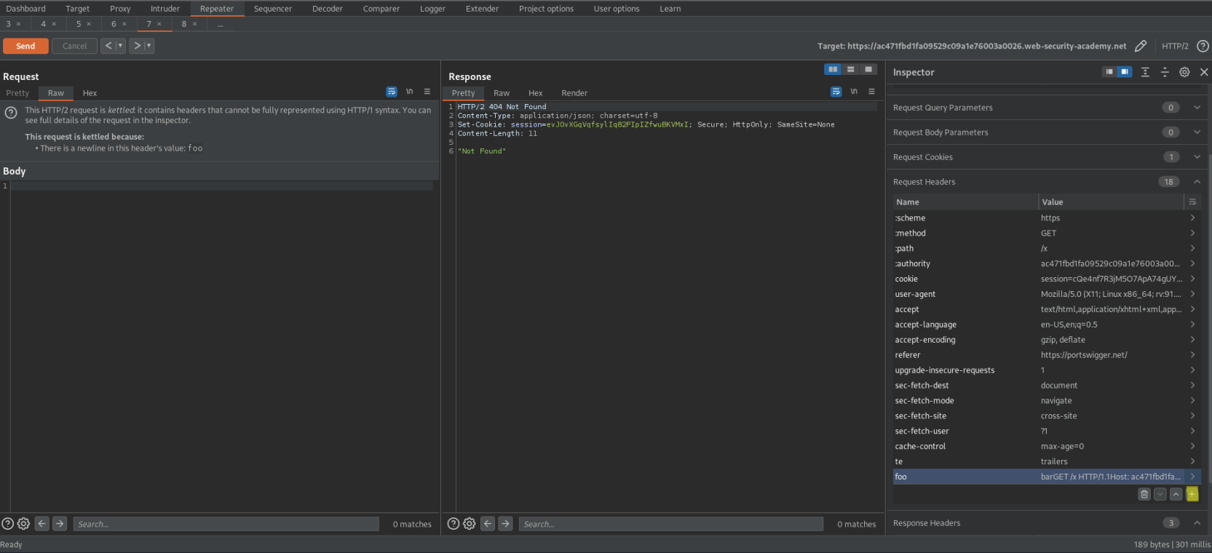Toggle request word wrap icon

click(x=392, y=92)
